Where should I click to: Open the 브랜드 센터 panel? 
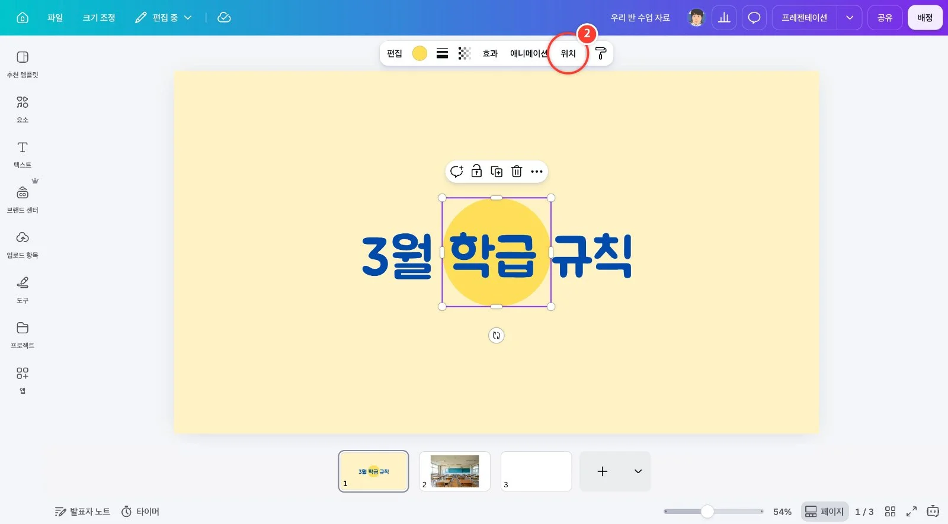pos(23,200)
